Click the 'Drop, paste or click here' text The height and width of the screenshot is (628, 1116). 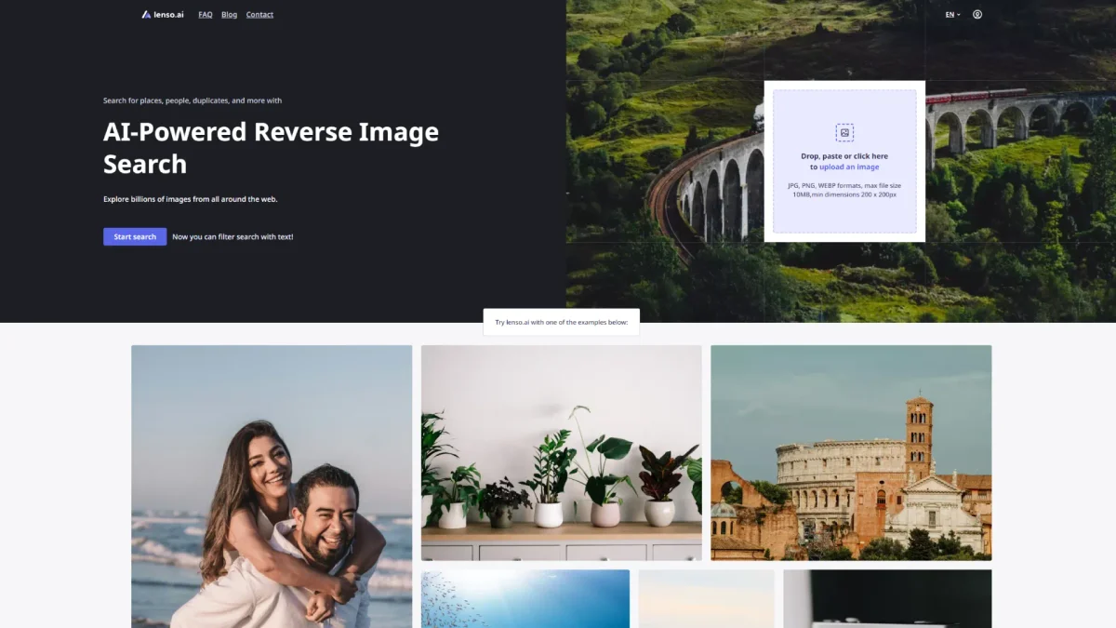[x=844, y=156]
